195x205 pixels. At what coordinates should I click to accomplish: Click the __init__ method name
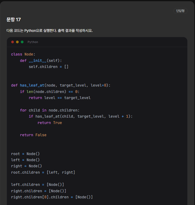pyautogui.click(x=38, y=61)
